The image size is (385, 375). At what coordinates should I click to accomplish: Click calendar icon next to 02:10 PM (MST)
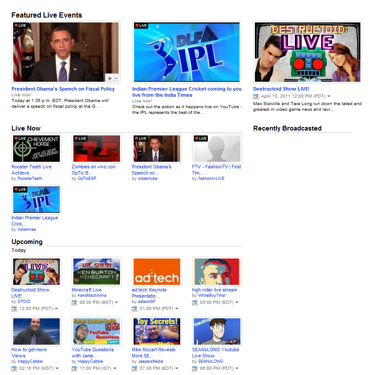pyautogui.click(x=14, y=368)
